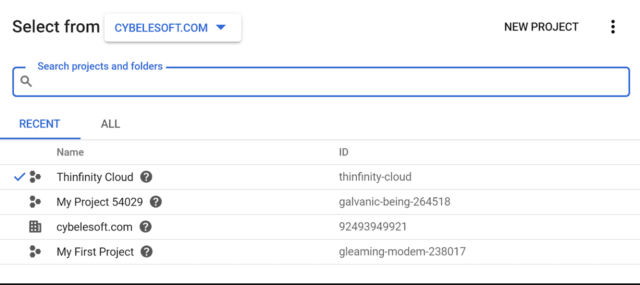The width and height of the screenshot is (640, 285).
Task: Click the help icon beside cybelesoft.com
Action: tap(145, 227)
